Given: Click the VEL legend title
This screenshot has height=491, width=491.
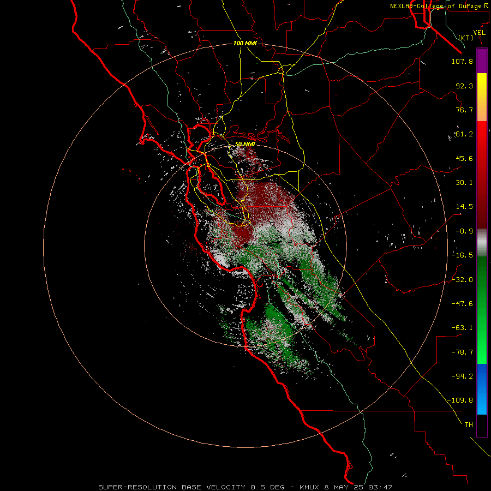Looking at the screenshot, I should [479, 33].
